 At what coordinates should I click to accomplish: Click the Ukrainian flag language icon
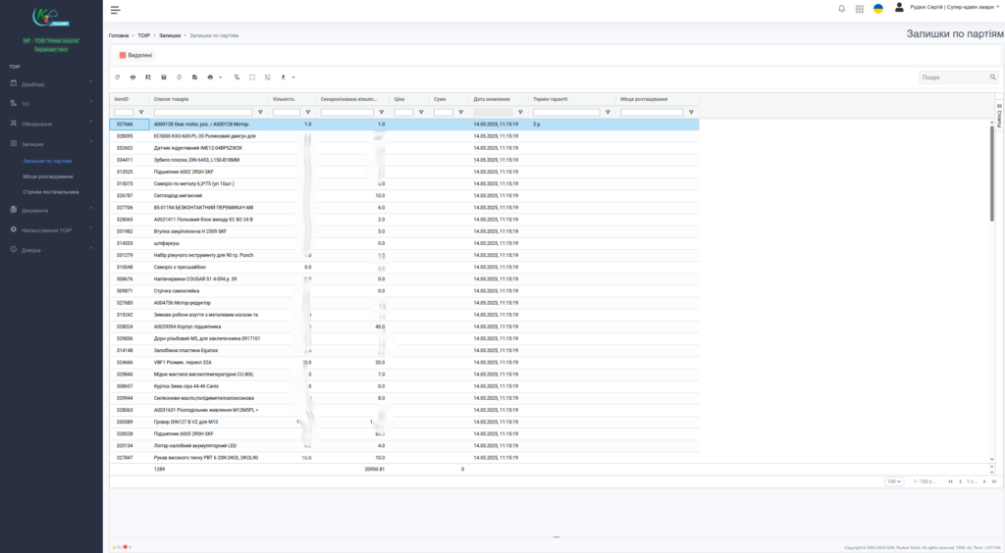point(878,9)
